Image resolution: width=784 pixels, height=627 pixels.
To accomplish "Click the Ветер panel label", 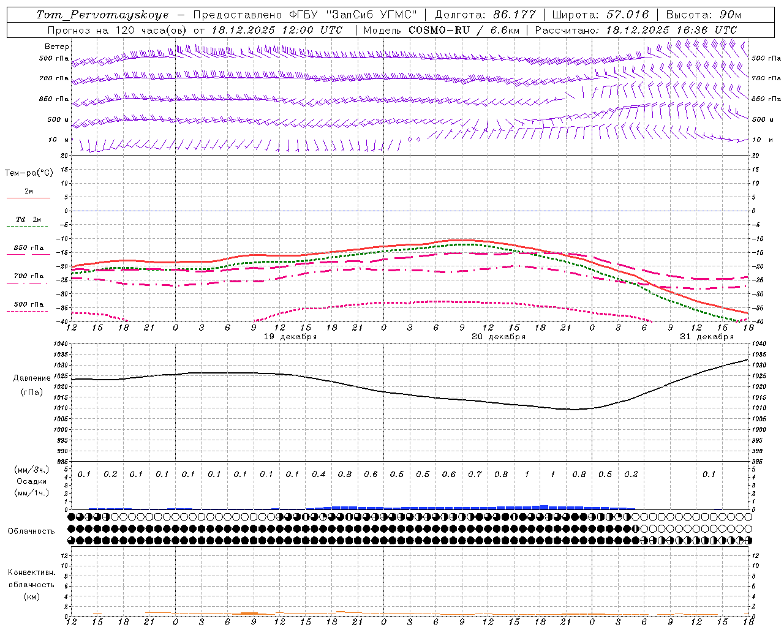I will click(57, 47).
